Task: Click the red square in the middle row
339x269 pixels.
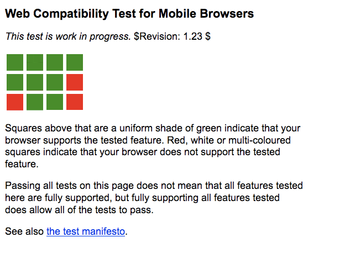Action: click(x=75, y=82)
